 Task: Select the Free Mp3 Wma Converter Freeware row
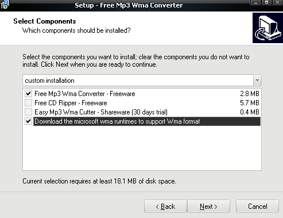142,94
